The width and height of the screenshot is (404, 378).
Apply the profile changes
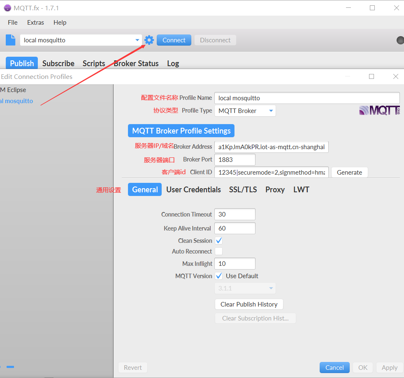click(389, 367)
